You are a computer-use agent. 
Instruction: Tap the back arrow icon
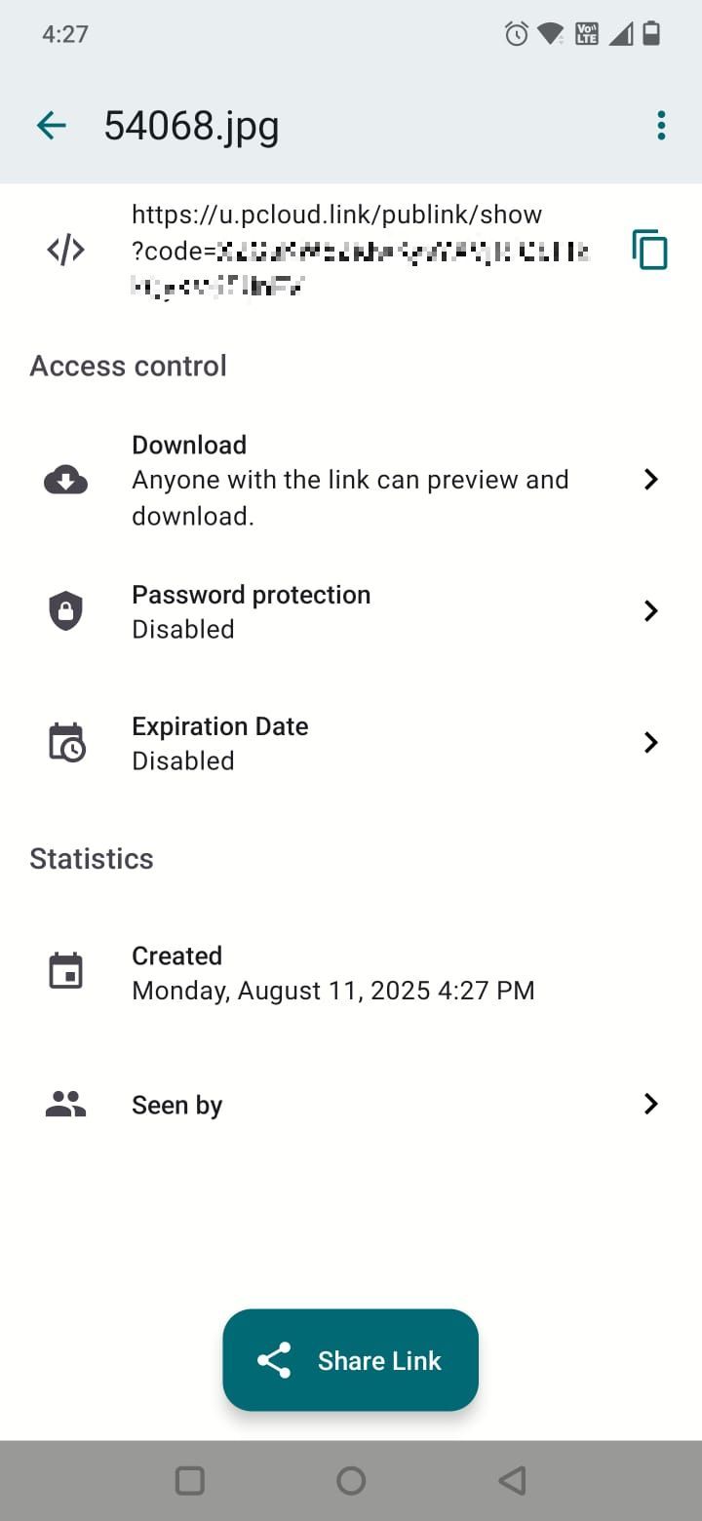coord(51,125)
